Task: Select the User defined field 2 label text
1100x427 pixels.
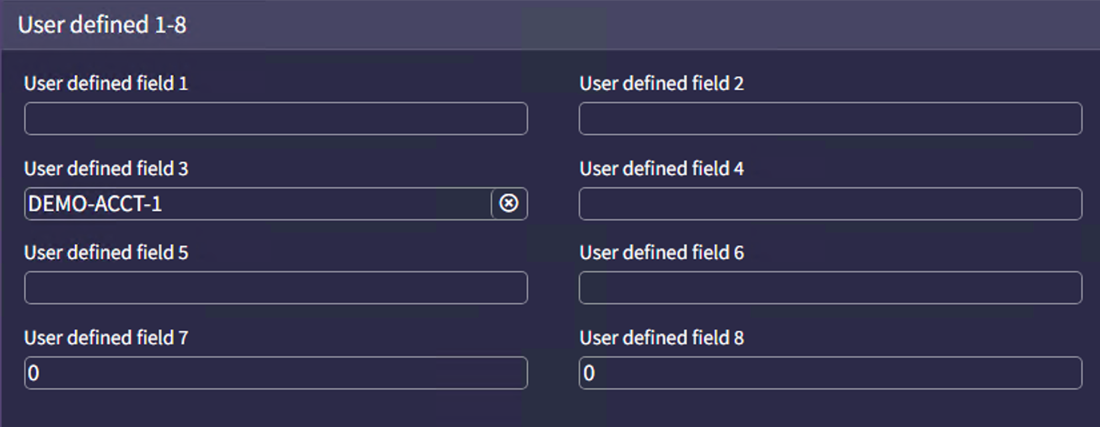Action: click(661, 83)
